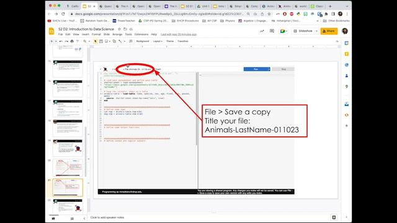Screen dimensions: 397x223
Task: Select the slide 19 thumbnail
Action: (68, 148)
